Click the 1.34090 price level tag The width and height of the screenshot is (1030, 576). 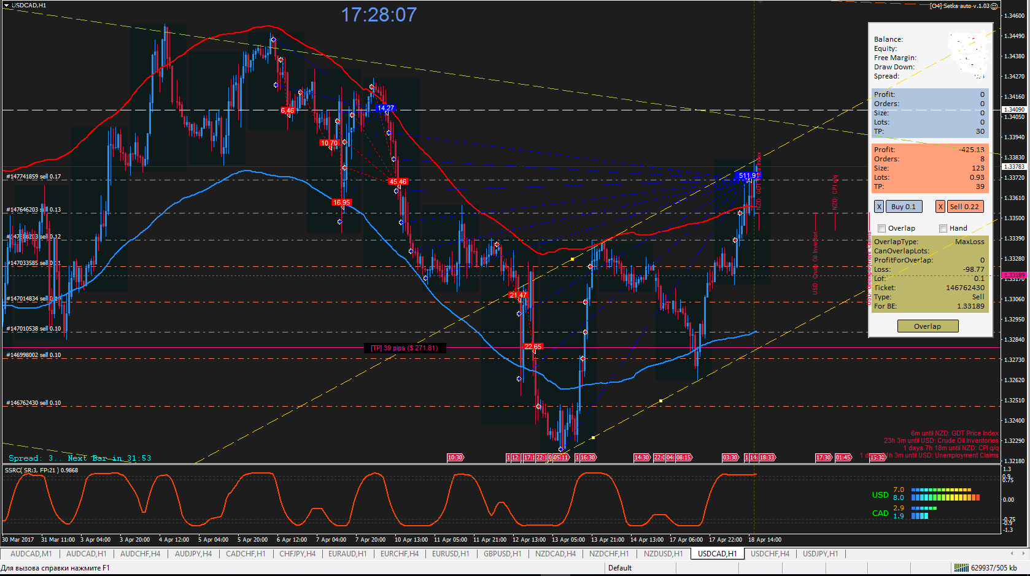tap(1014, 110)
